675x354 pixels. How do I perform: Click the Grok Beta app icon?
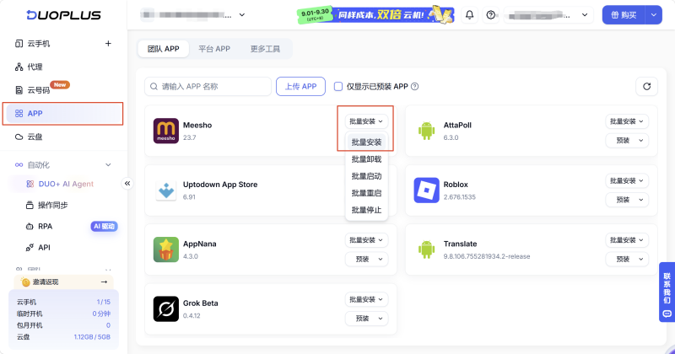click(165, 308)
